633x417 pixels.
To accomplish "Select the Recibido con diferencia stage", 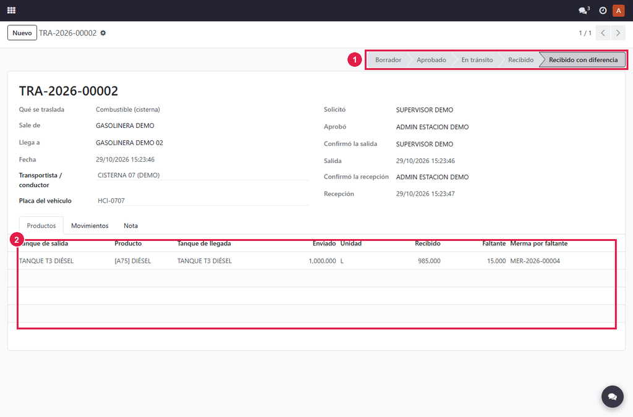I will tap(583, 60).
